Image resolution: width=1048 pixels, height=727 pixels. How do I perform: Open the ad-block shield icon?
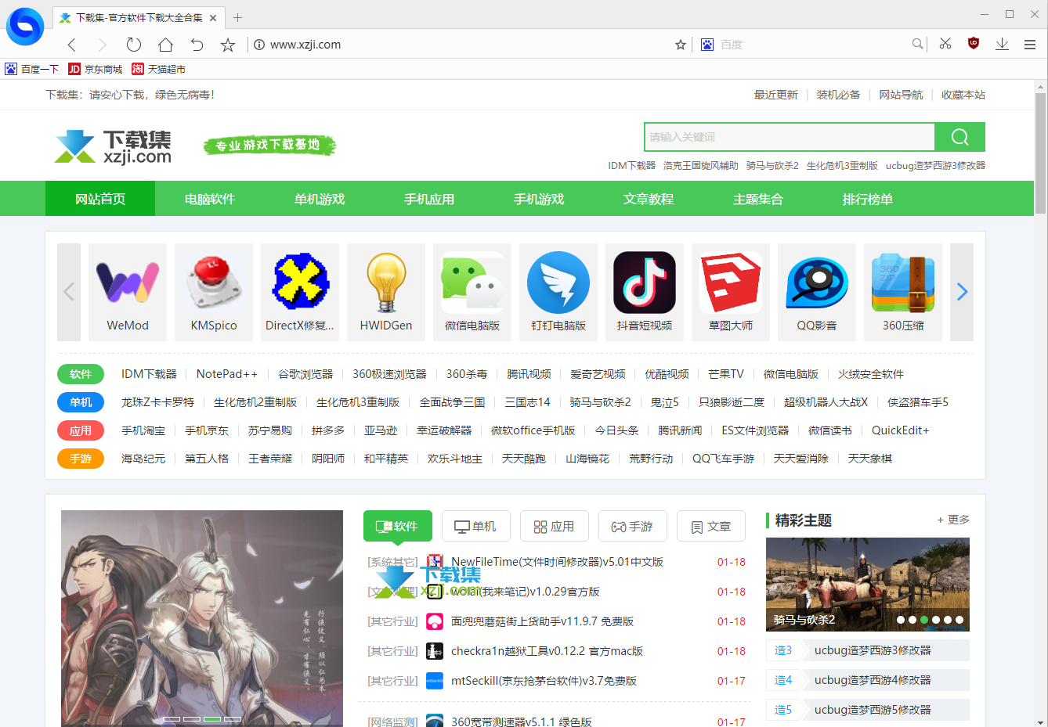pyautogui.click(x=974, y=44)
